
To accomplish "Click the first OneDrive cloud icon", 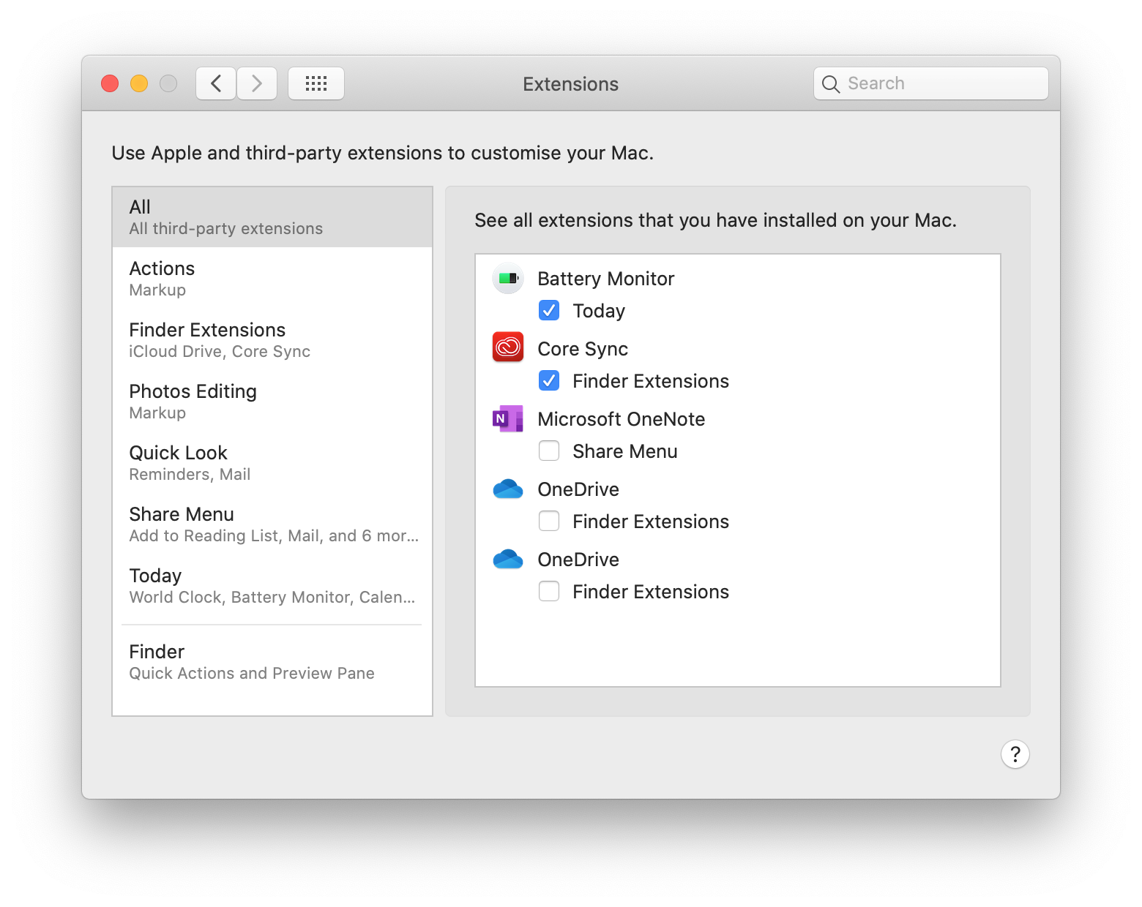I will coord(508,489).
